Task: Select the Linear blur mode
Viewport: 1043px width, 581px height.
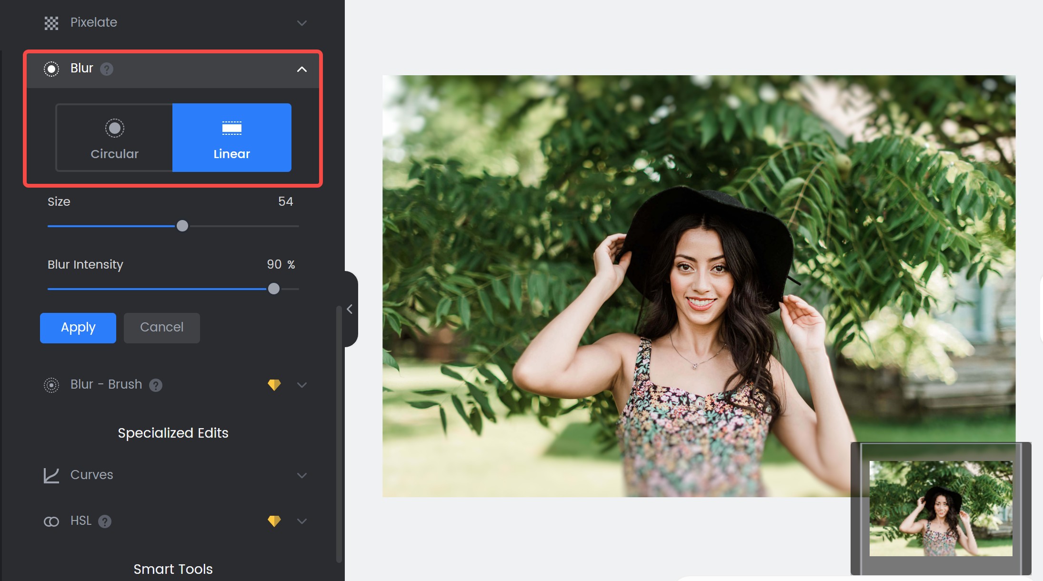Action: pyautogui.click(x=232, y=138)
